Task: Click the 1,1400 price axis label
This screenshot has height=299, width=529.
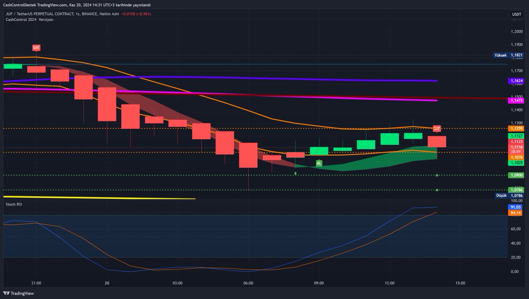Action: tap(517, 109)
